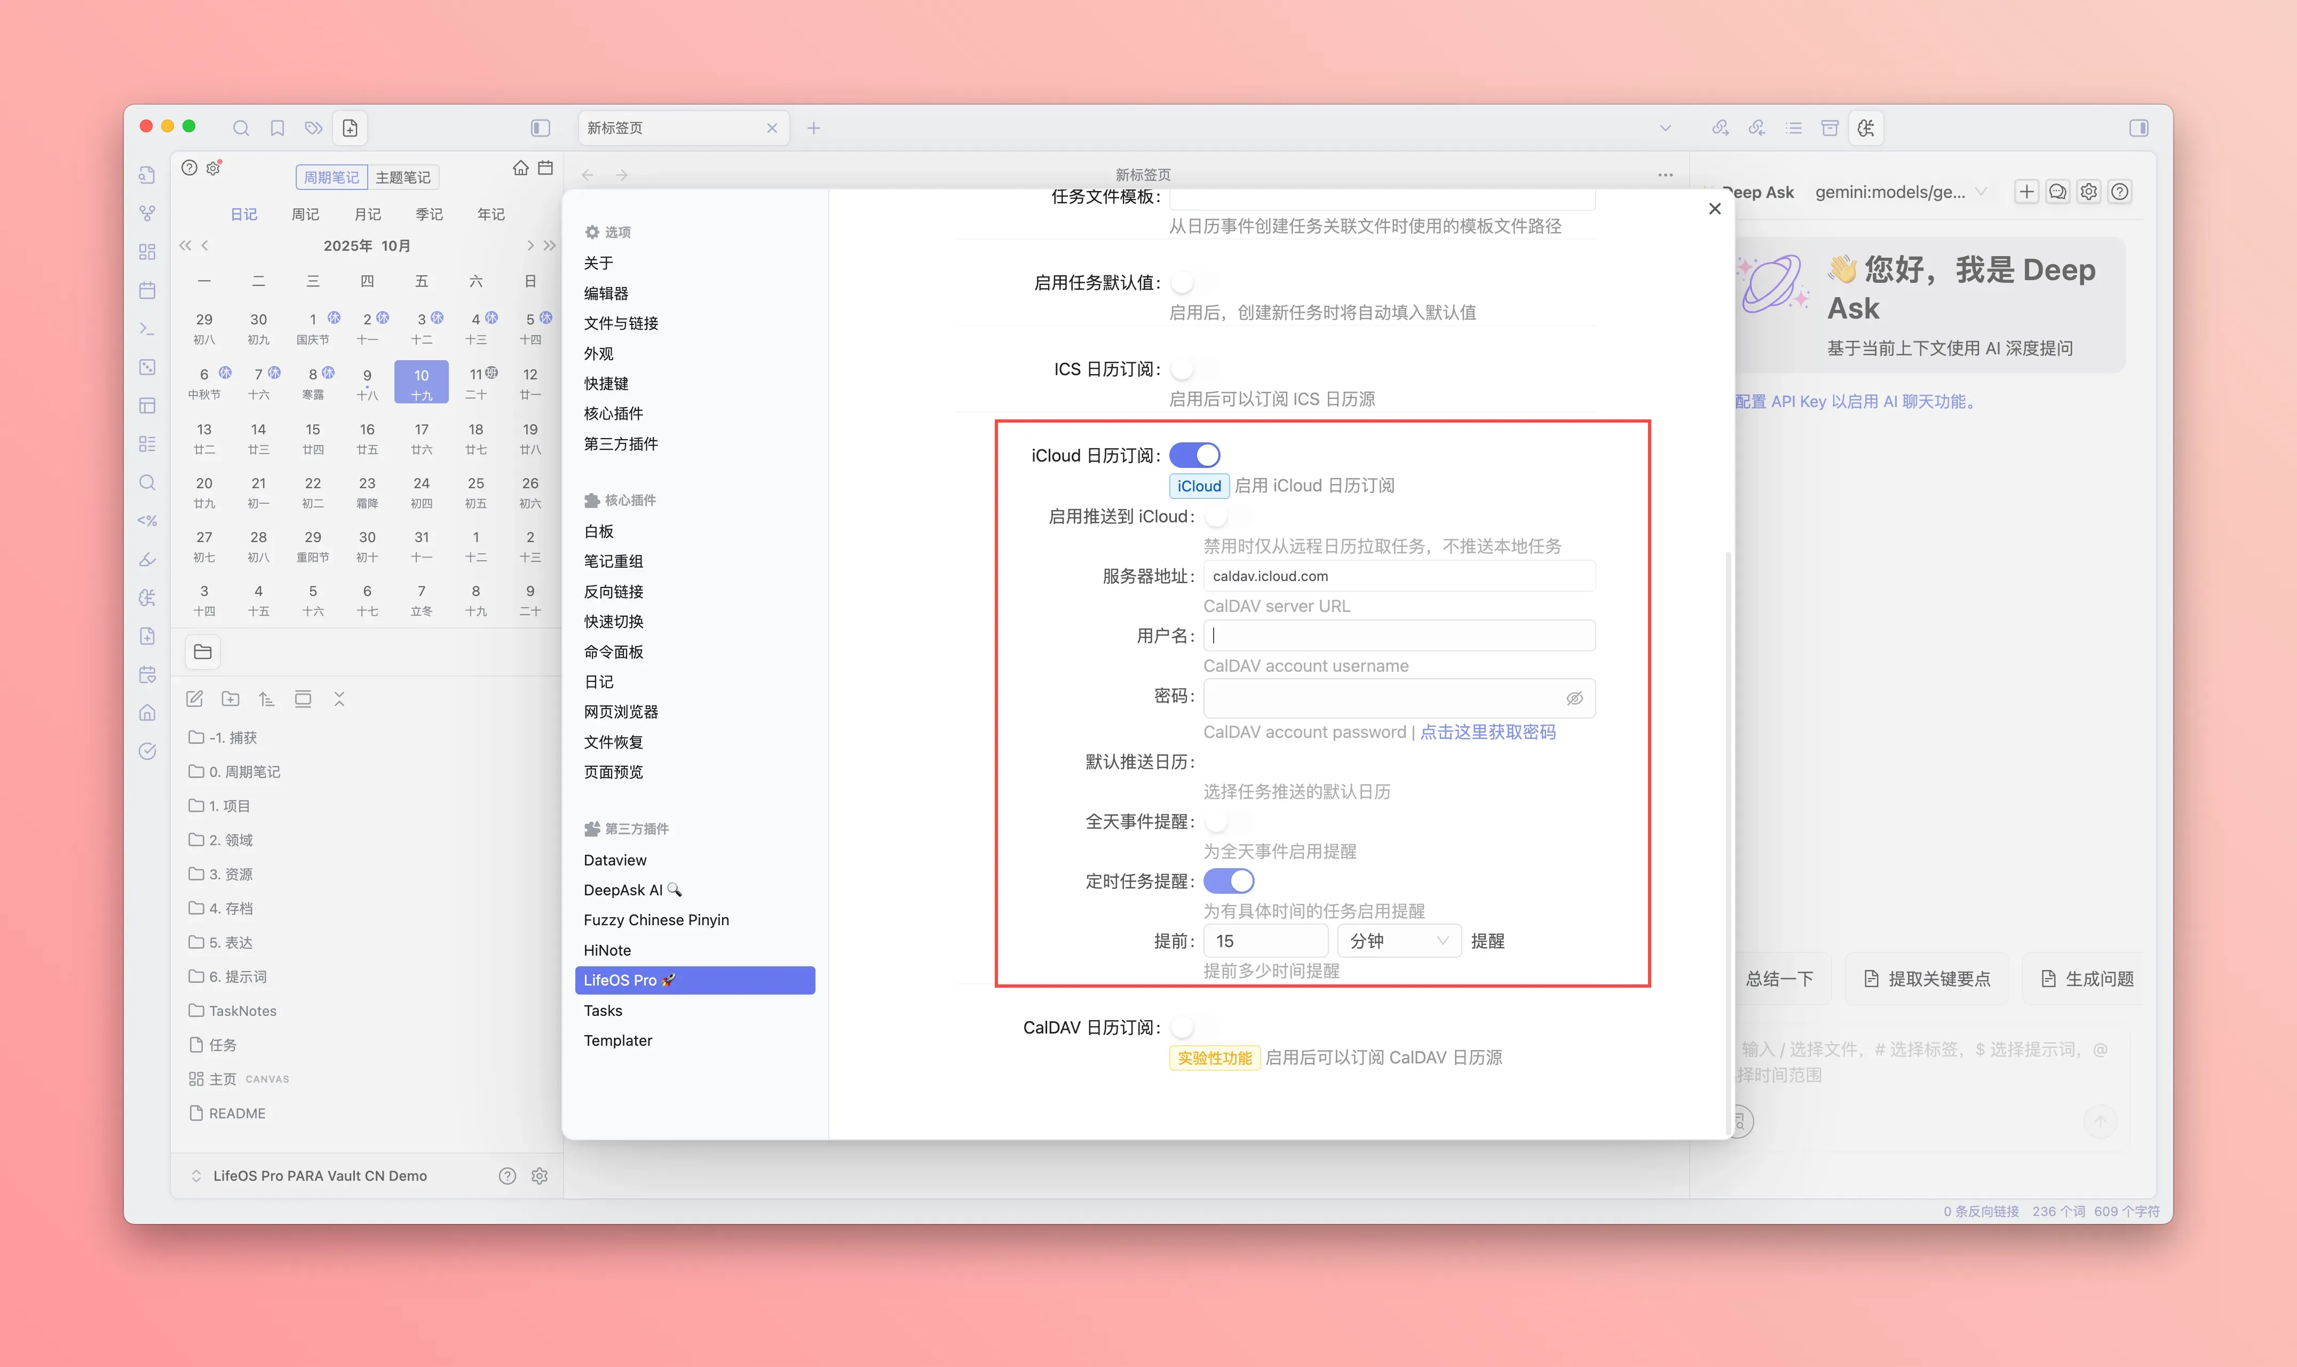Image resolution: width=2297 pixels, height=1367 pixels.
Task: Click the 用户名 input field
Action: pos(1399,635)
